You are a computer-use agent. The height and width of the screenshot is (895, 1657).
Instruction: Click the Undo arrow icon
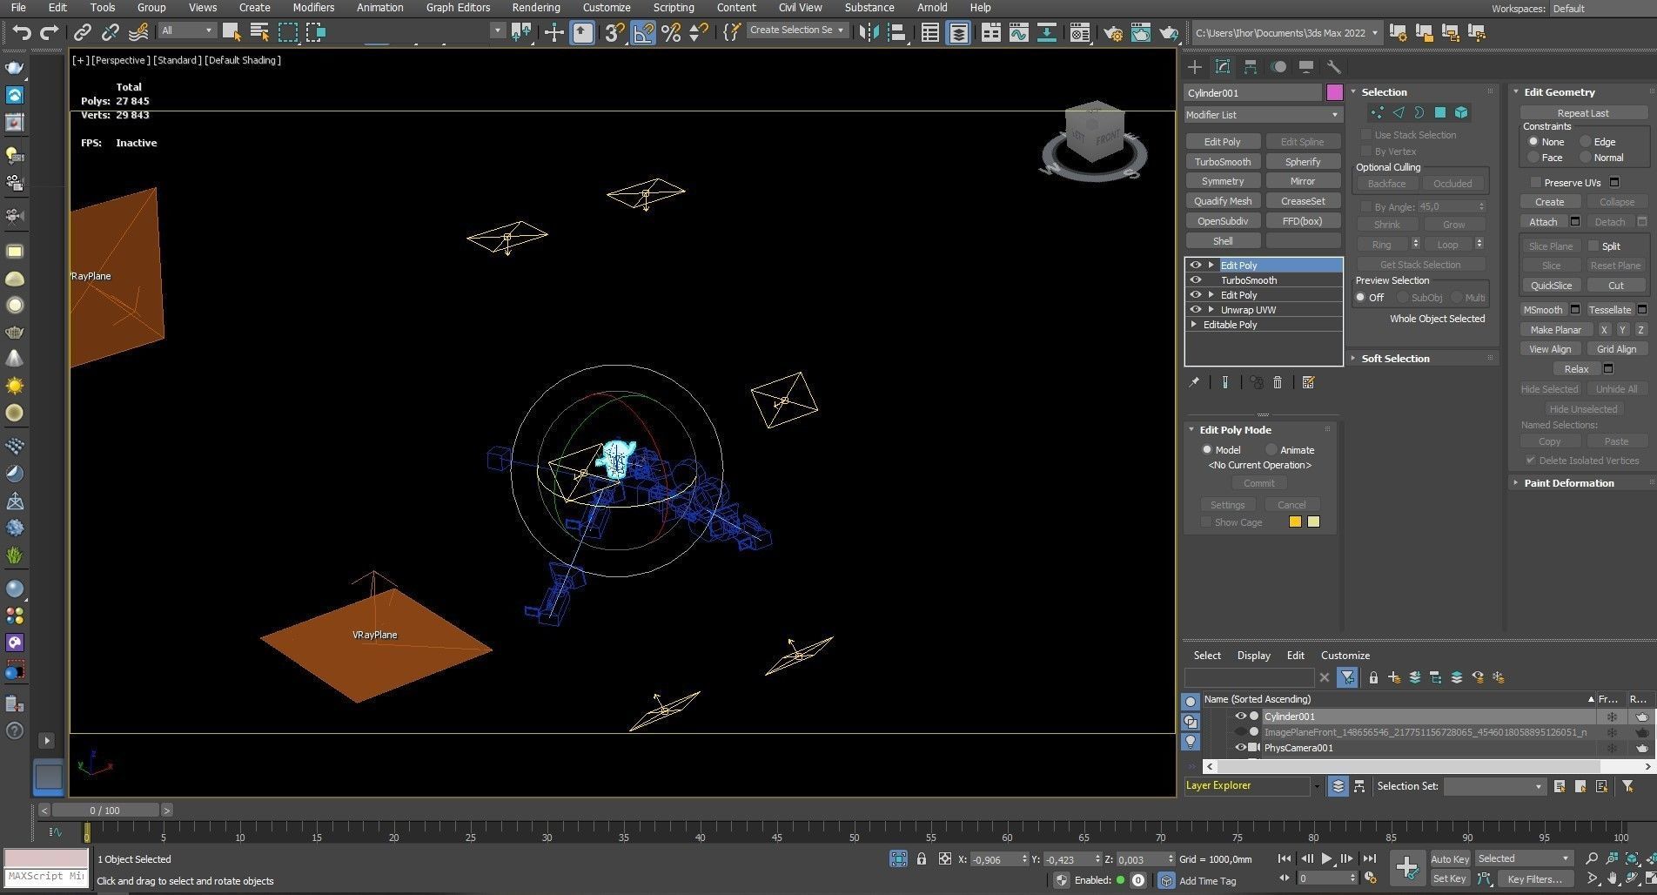(x=22, y=32)
